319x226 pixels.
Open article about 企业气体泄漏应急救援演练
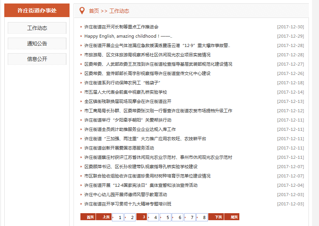click(157, 45)
